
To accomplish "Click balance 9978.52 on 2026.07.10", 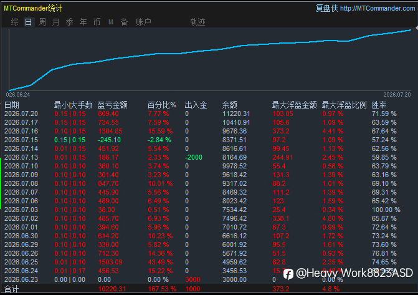I will tap(234, 166).
